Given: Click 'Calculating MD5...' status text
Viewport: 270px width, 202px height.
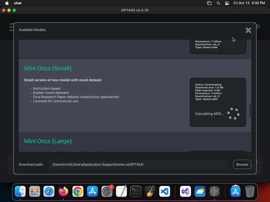Looking at the screenshot, I should click(x=210, y=114).
